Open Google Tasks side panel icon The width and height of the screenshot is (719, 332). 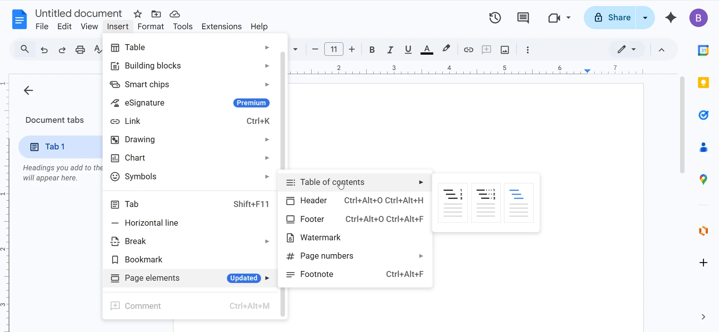click(x=703, y=115)
